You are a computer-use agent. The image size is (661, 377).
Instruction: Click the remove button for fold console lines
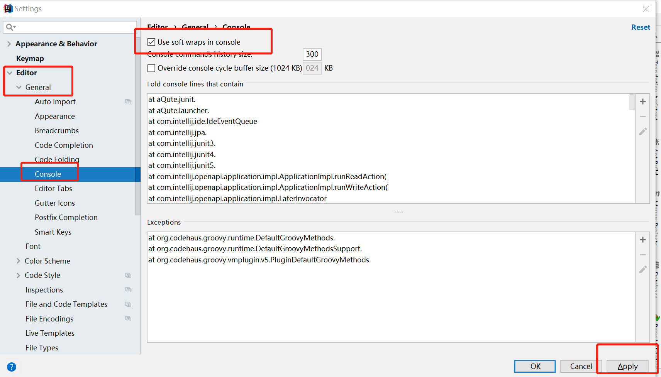pos(643,117)
